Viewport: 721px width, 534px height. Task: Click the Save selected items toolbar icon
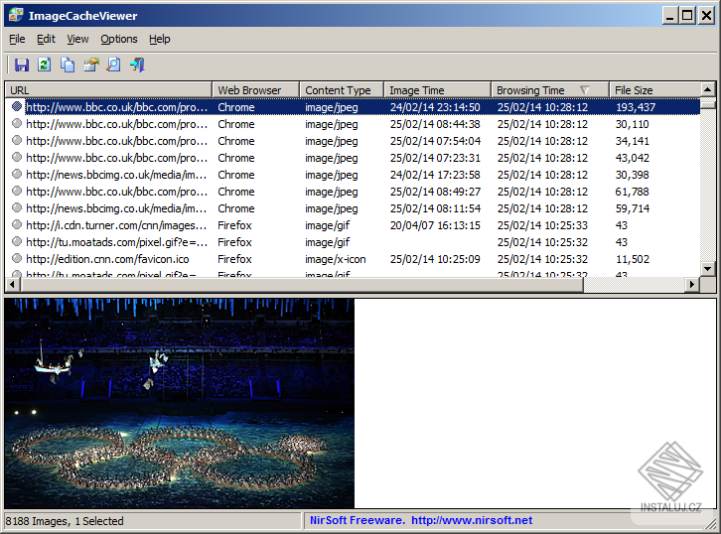(22, 65)
